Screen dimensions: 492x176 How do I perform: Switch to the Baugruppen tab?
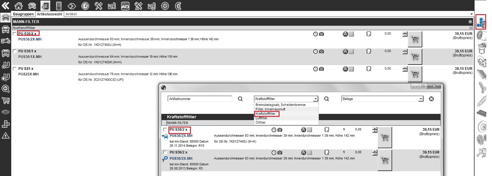(x=23, y=14)
